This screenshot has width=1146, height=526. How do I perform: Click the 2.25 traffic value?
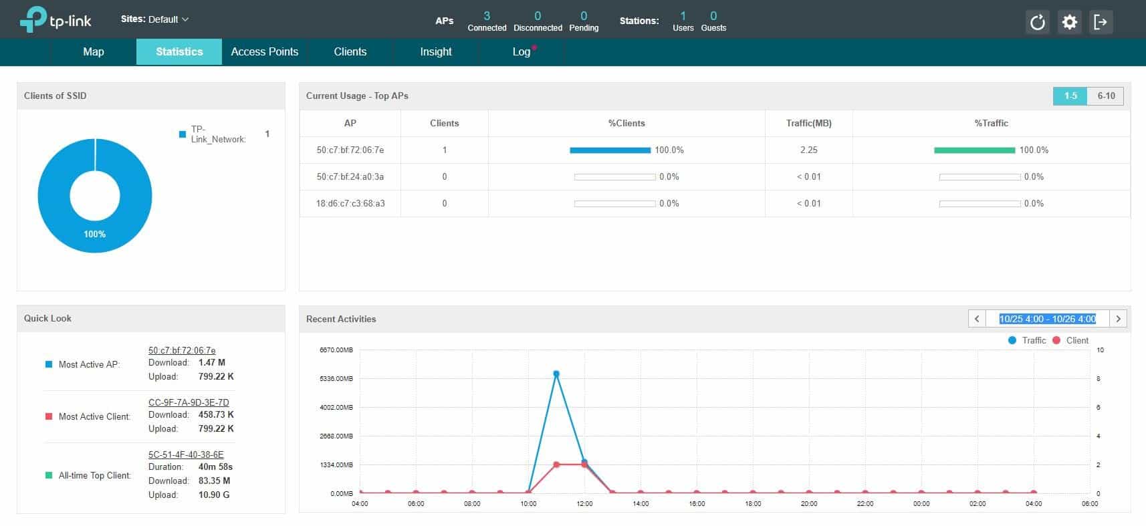(809, 150)
